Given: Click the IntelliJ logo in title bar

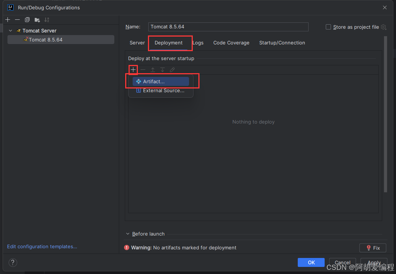Looking at the screenshot, I should 10,7.
